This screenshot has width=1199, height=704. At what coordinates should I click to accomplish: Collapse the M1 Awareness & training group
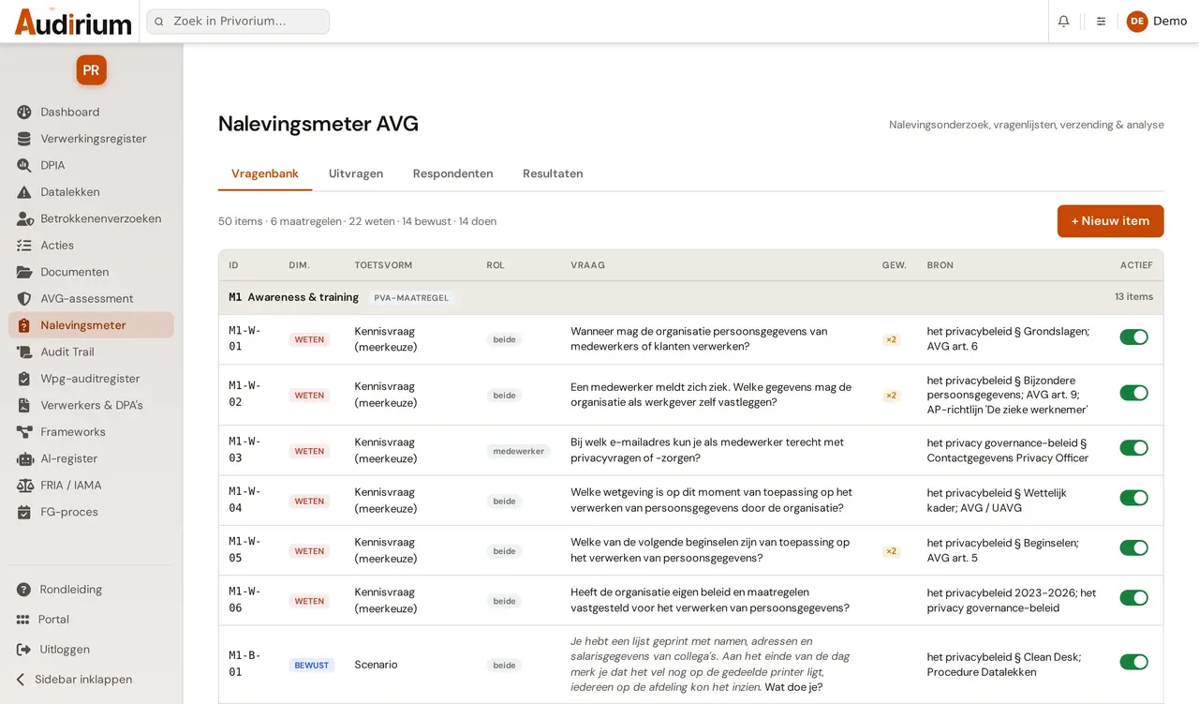point(691,297)
